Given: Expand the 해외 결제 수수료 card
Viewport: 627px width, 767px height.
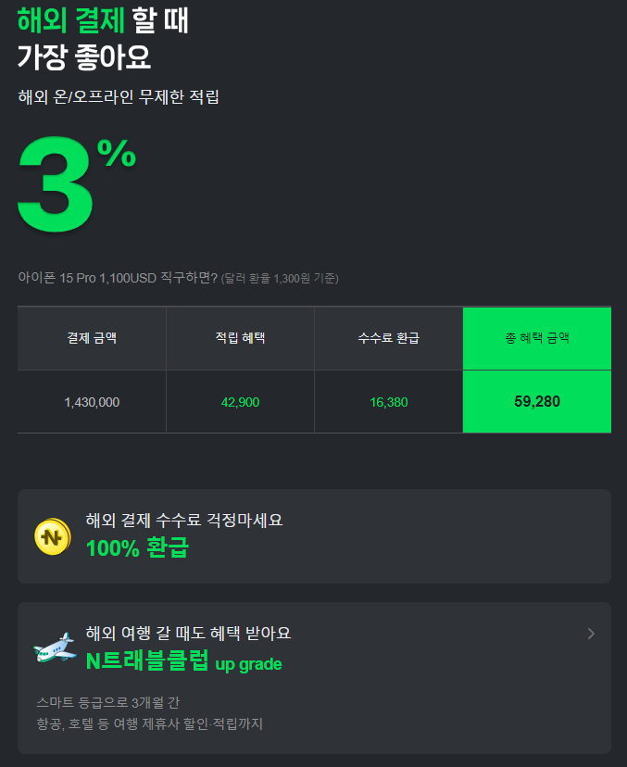Looking at the screenshot, I should [315, 537].
